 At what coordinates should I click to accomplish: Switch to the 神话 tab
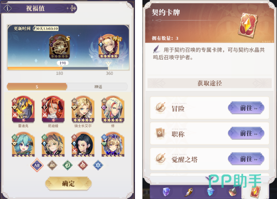98,87
